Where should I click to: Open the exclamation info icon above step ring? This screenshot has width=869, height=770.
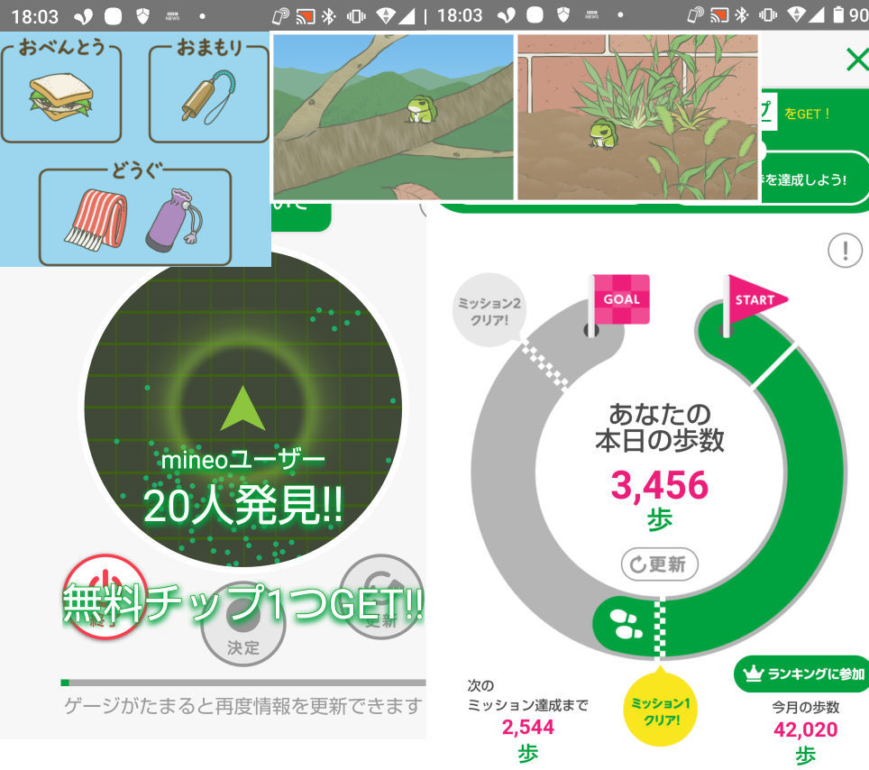845,250
